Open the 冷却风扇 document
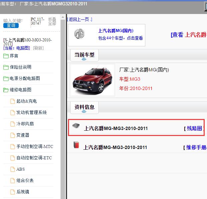 coord(25,124)
